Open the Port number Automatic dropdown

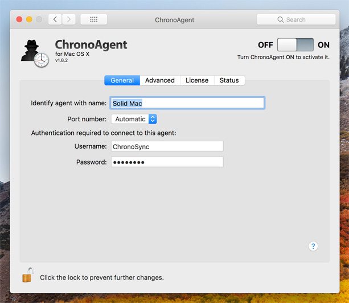pyautogui.click(x=134, y=119)
